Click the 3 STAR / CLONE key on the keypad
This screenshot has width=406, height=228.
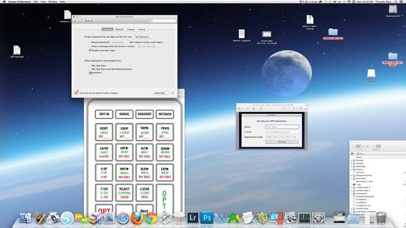coord(145,193)
